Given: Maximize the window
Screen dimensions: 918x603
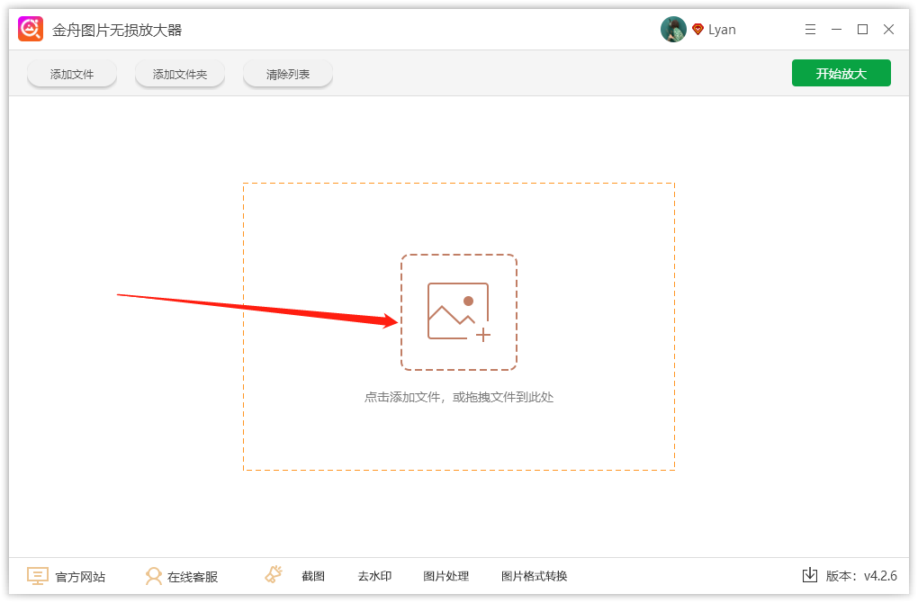Looking at the screenshot, I should [862, 30].
